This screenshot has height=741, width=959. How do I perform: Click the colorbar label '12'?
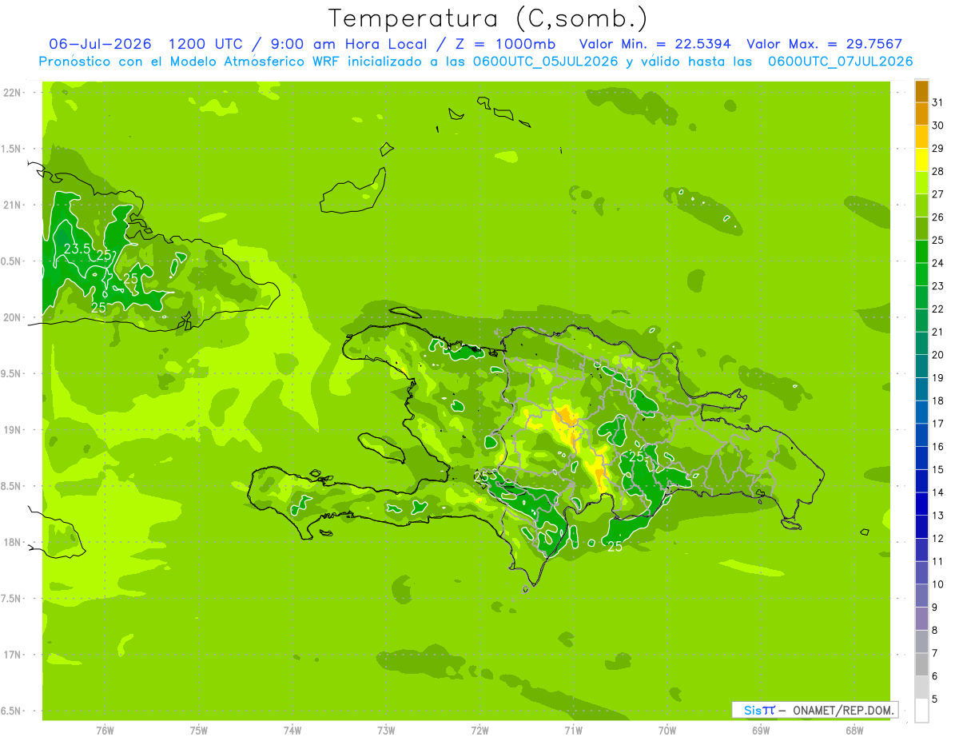point(937,538)
